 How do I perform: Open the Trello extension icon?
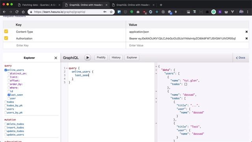coord(119,12)
